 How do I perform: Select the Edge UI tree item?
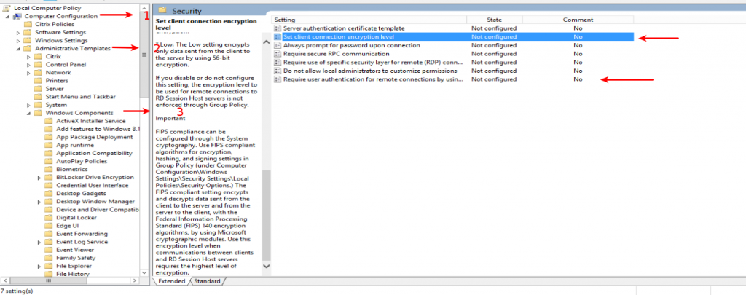67,226
